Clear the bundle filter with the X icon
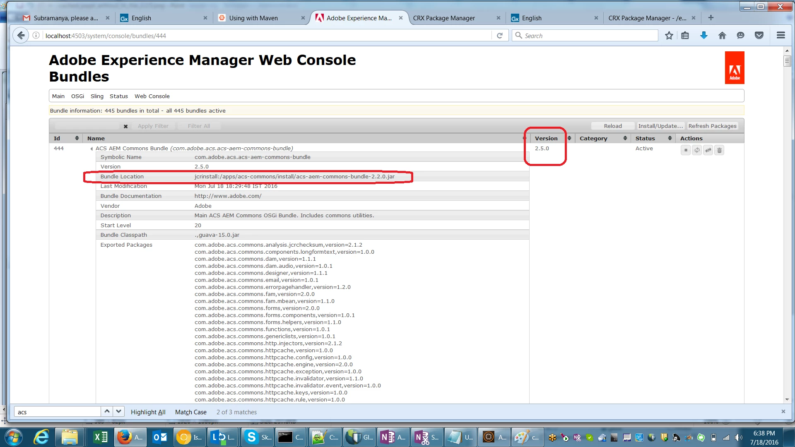 125,126
